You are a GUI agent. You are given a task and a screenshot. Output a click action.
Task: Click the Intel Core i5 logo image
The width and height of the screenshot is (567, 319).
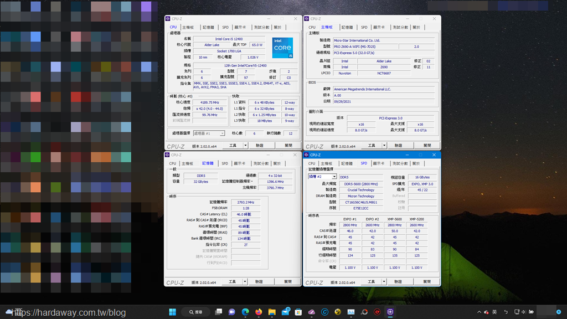(282, 48)
